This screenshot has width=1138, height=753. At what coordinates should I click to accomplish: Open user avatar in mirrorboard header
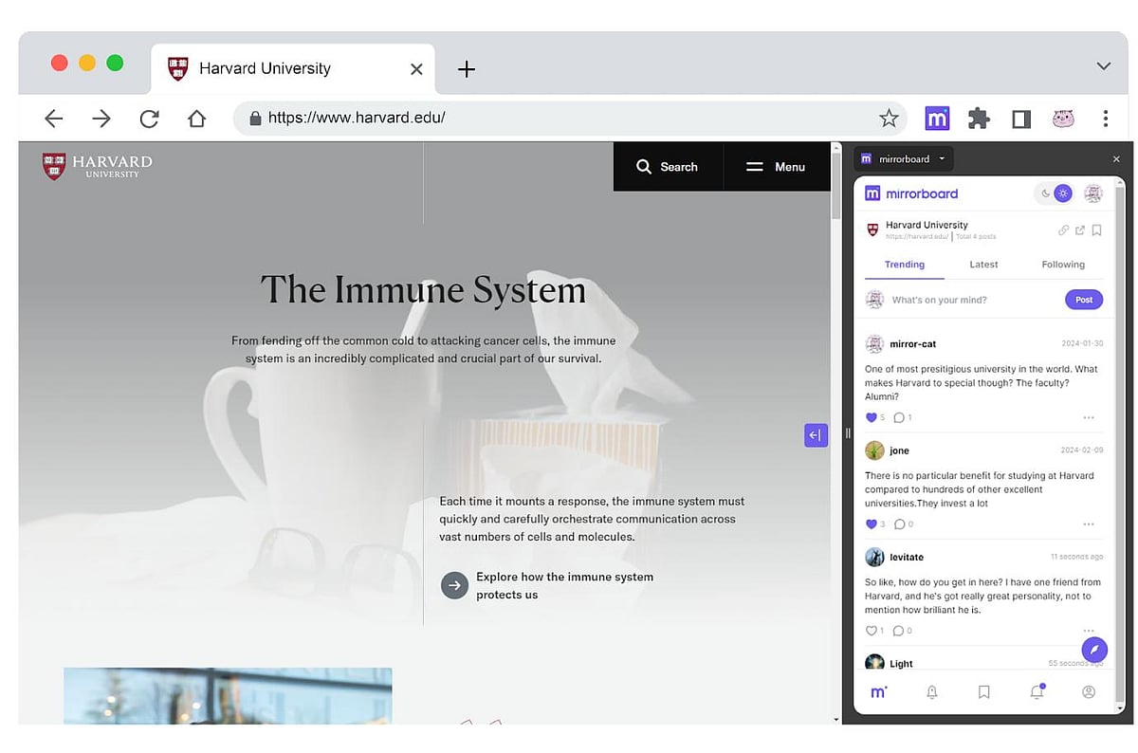tap(1093, 193)
